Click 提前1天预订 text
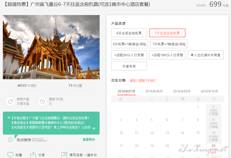The width and height of the screenshot is (231, 158). click(x=56, y=101)
